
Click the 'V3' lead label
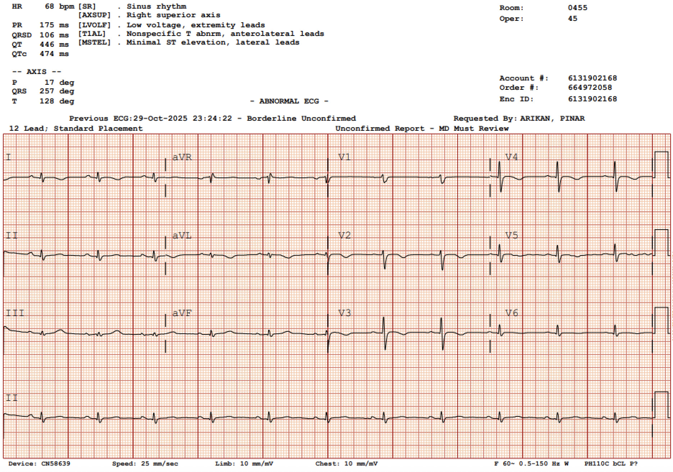[344, 313]
